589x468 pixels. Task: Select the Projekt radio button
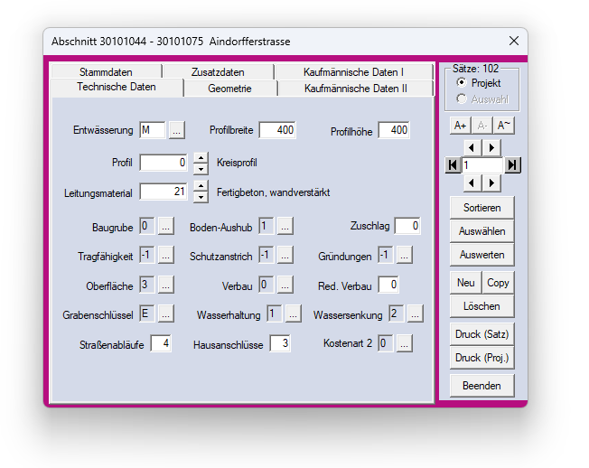tap(462, 83)
